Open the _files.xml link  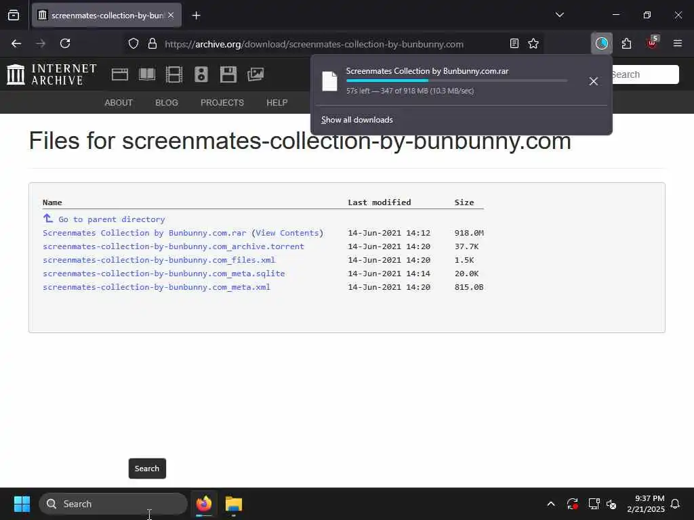pyautogui.click(x=159, y=260)
